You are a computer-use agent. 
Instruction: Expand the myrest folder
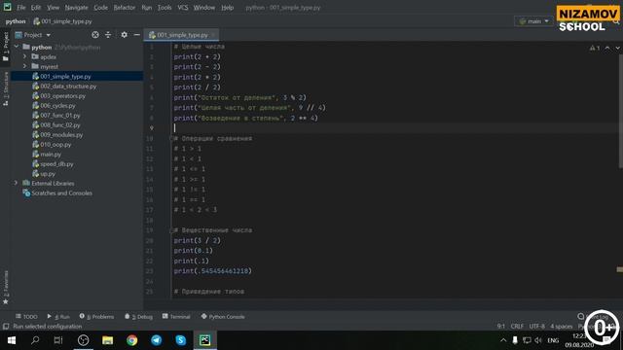pyautogui.click(x=25, y=66)
